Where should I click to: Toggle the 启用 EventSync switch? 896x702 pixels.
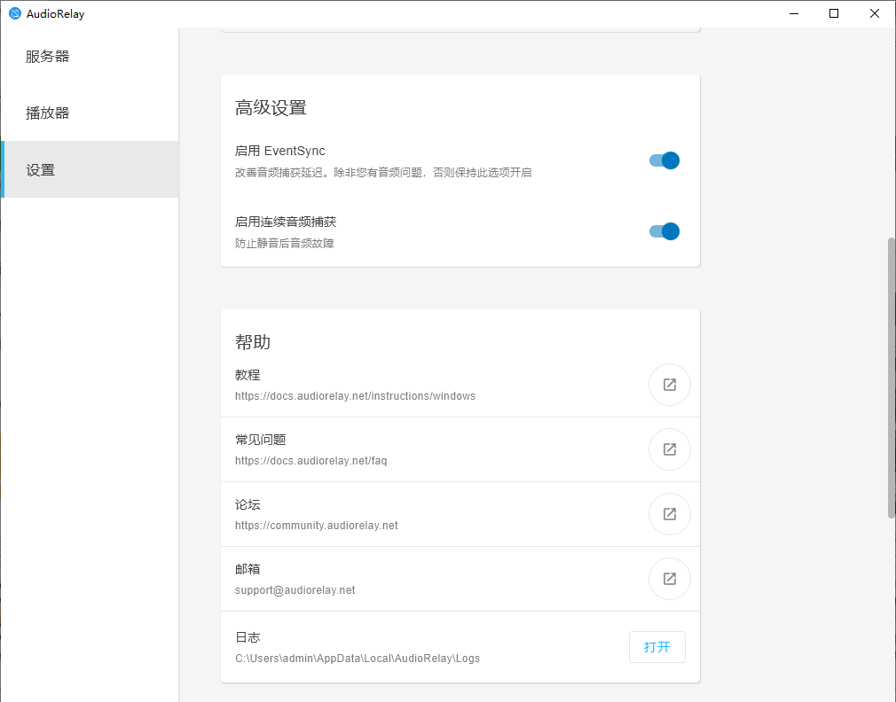664,160
